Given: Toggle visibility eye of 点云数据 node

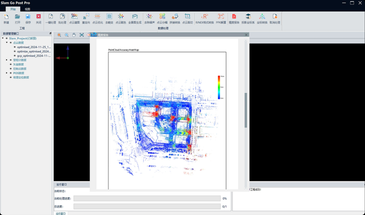Looking at the screenshot, I should [x=11, y=43].
